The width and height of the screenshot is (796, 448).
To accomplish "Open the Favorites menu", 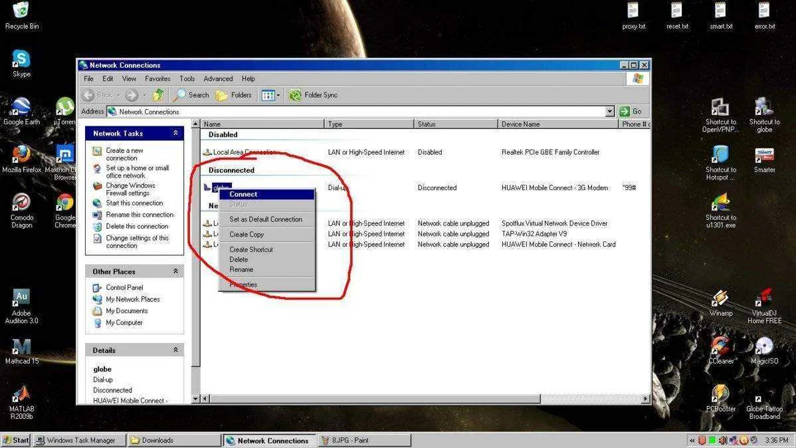I will click(157, 78).
